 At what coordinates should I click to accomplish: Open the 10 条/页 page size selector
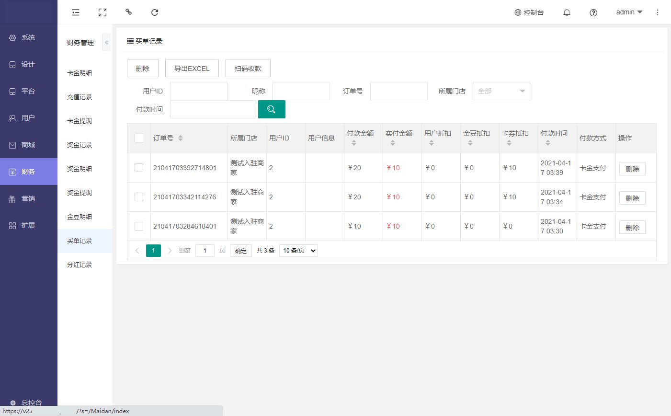coord(298,251)
